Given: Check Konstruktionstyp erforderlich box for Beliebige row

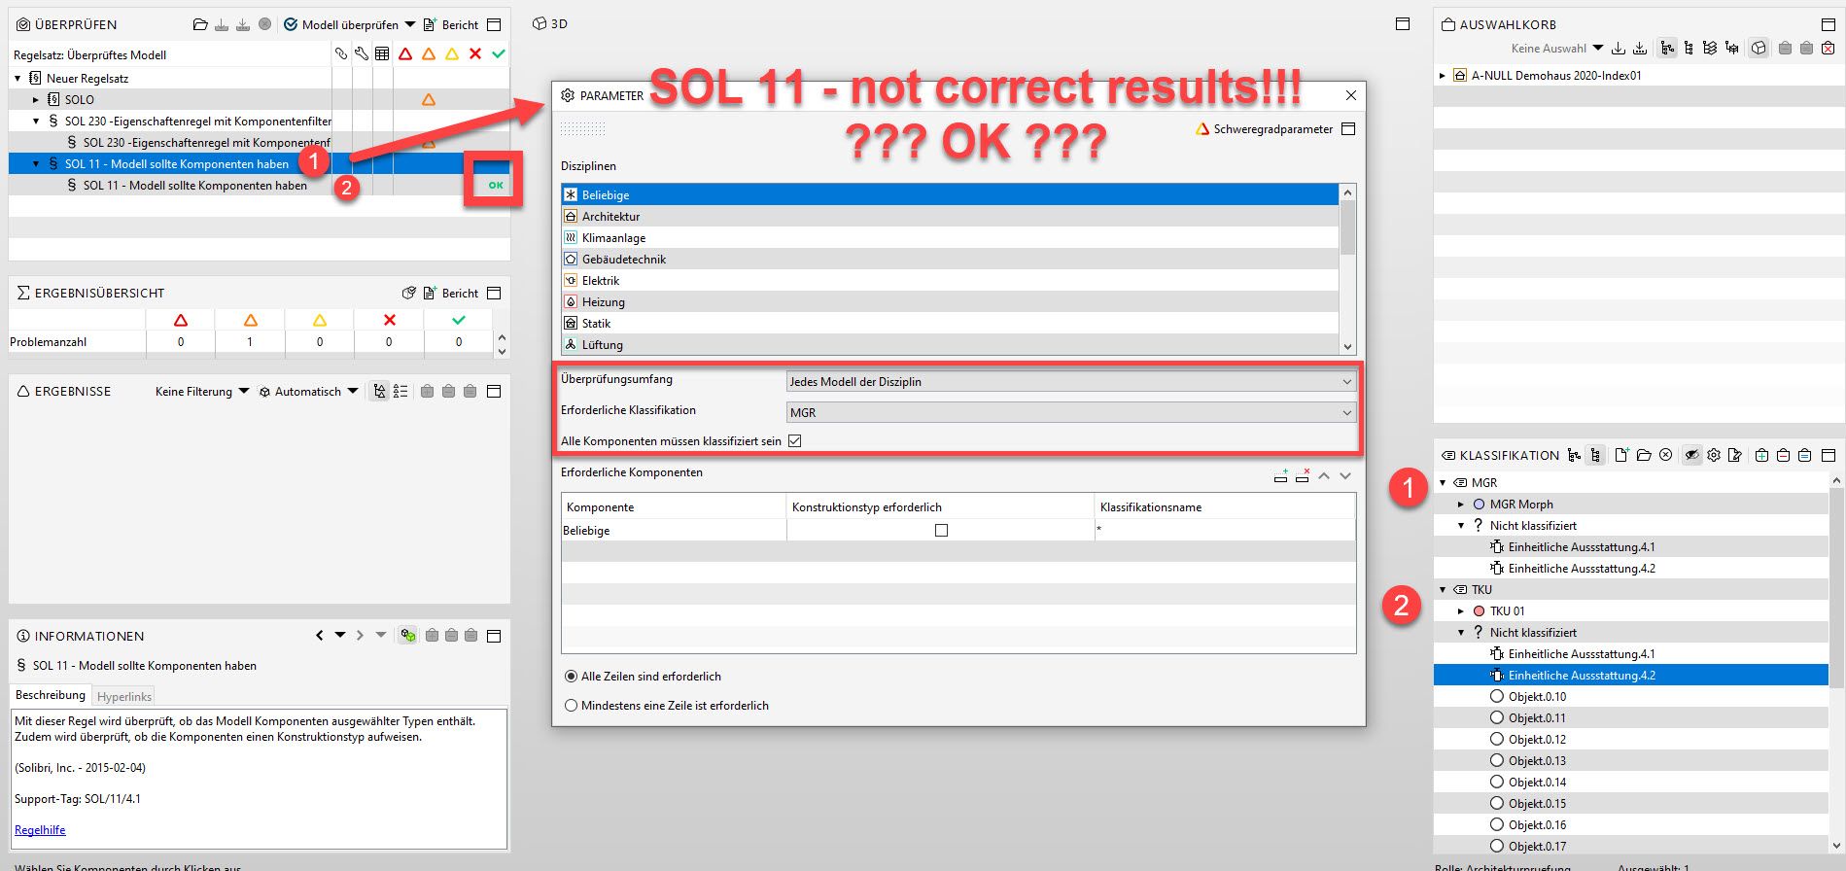Looking at the screenshot, I should (941, 530).
